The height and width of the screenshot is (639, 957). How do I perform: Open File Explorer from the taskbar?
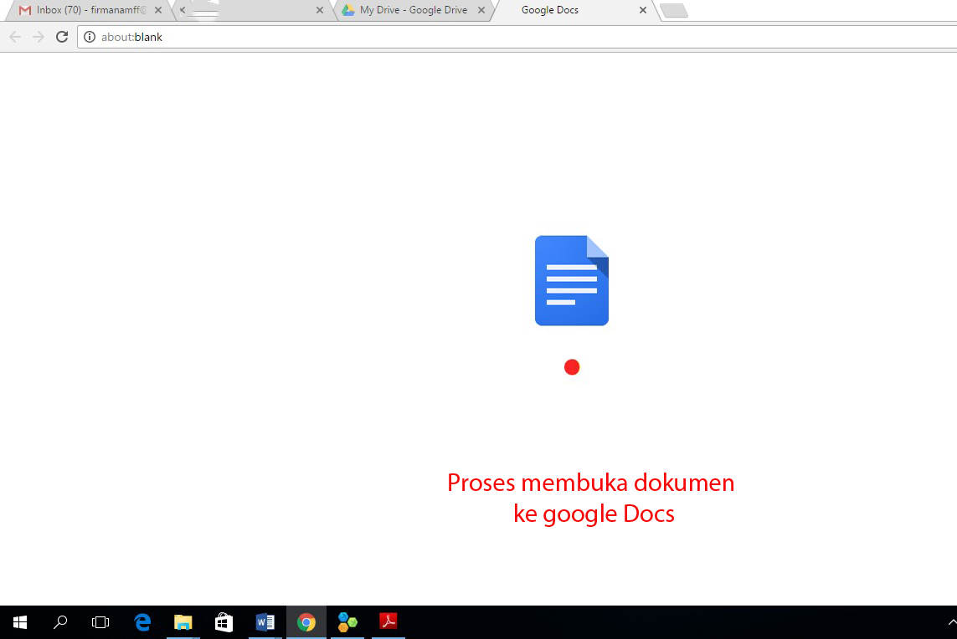click(x=183, y=621)
